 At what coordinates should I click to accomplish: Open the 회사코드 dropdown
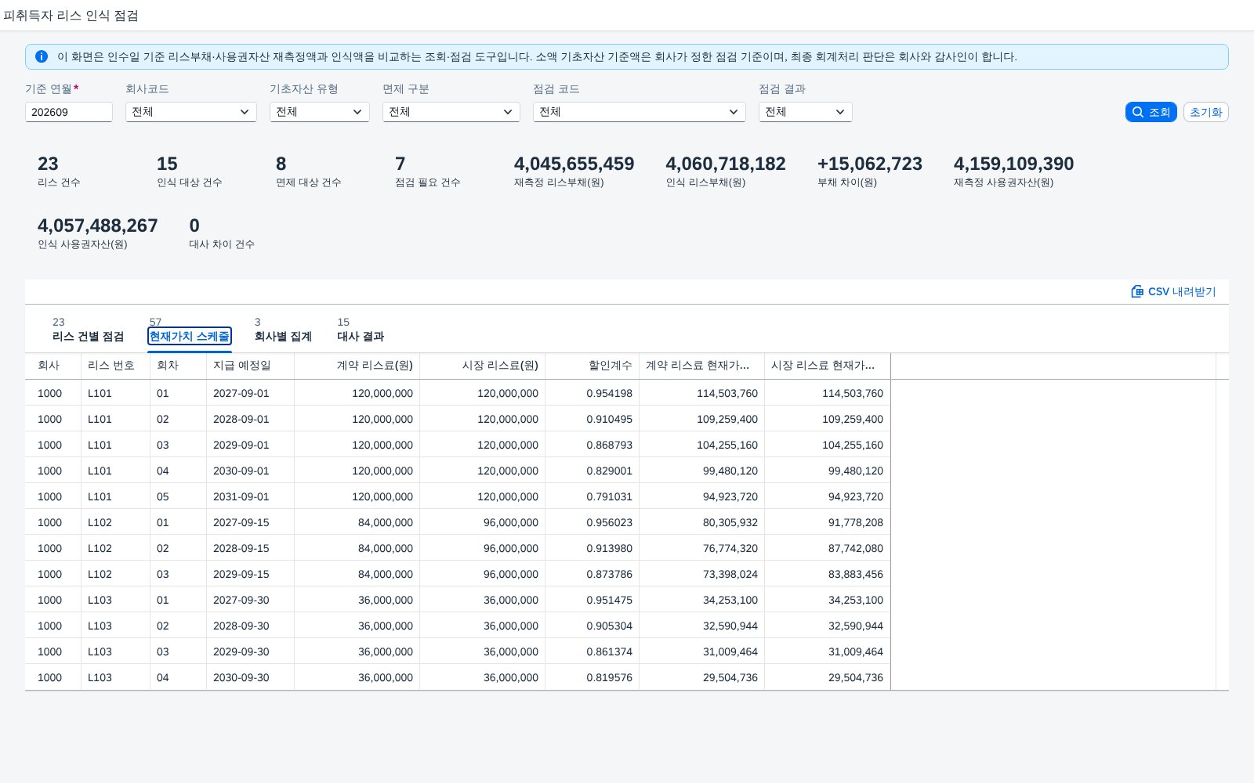click(x=191, y=112)
